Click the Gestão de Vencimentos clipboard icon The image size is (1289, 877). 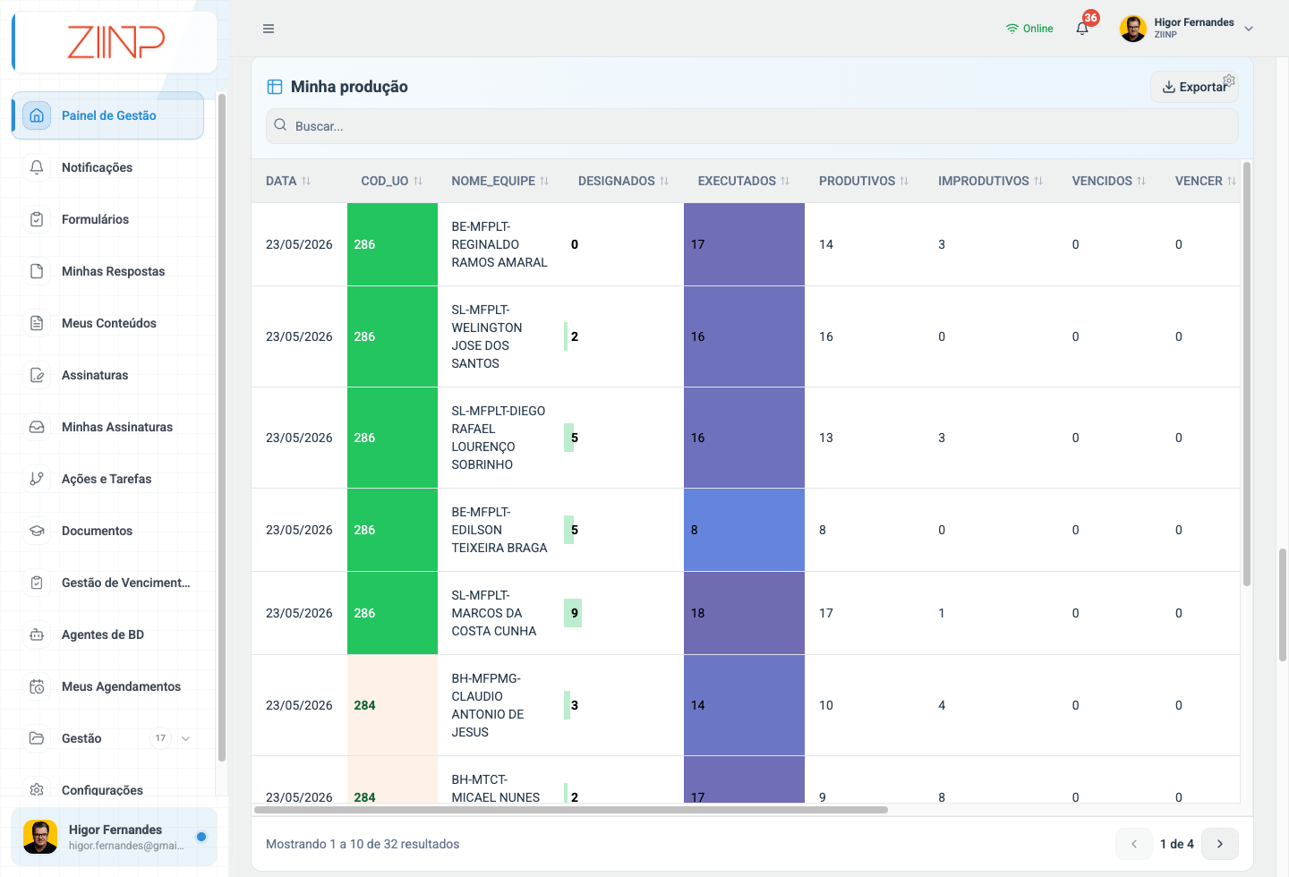tap(37, 583)
